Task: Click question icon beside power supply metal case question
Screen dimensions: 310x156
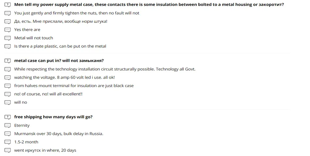Action: [x=8, y=5]
